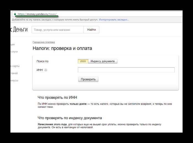Focus the ИНН input field
193x143 pixels.
pos(126,70)
